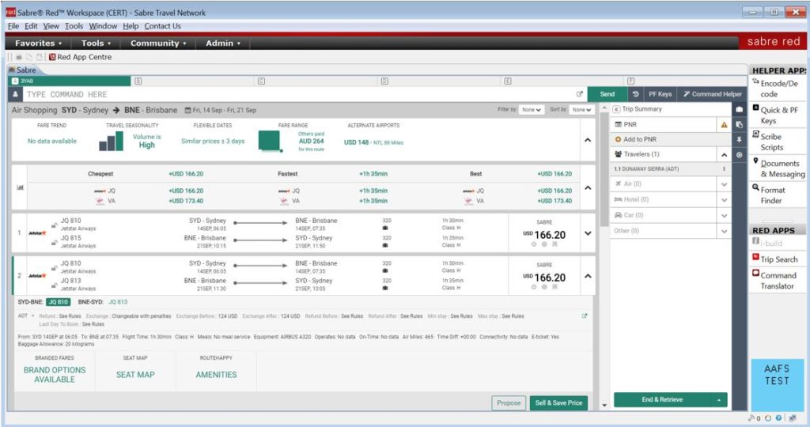Open the Filter by dropdown
The width and height of the screenshot is (810, 427).
pos(532,110)
